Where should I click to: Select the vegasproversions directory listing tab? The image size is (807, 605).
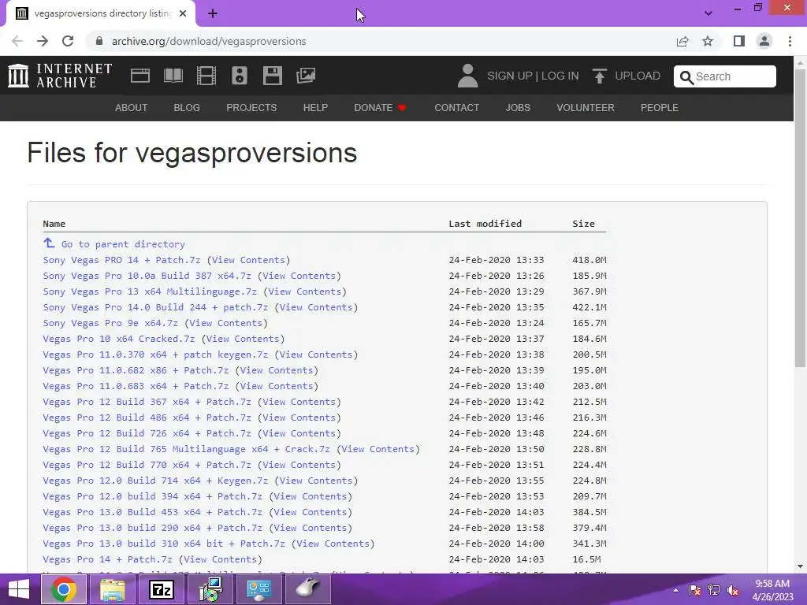tap(101, 14)
